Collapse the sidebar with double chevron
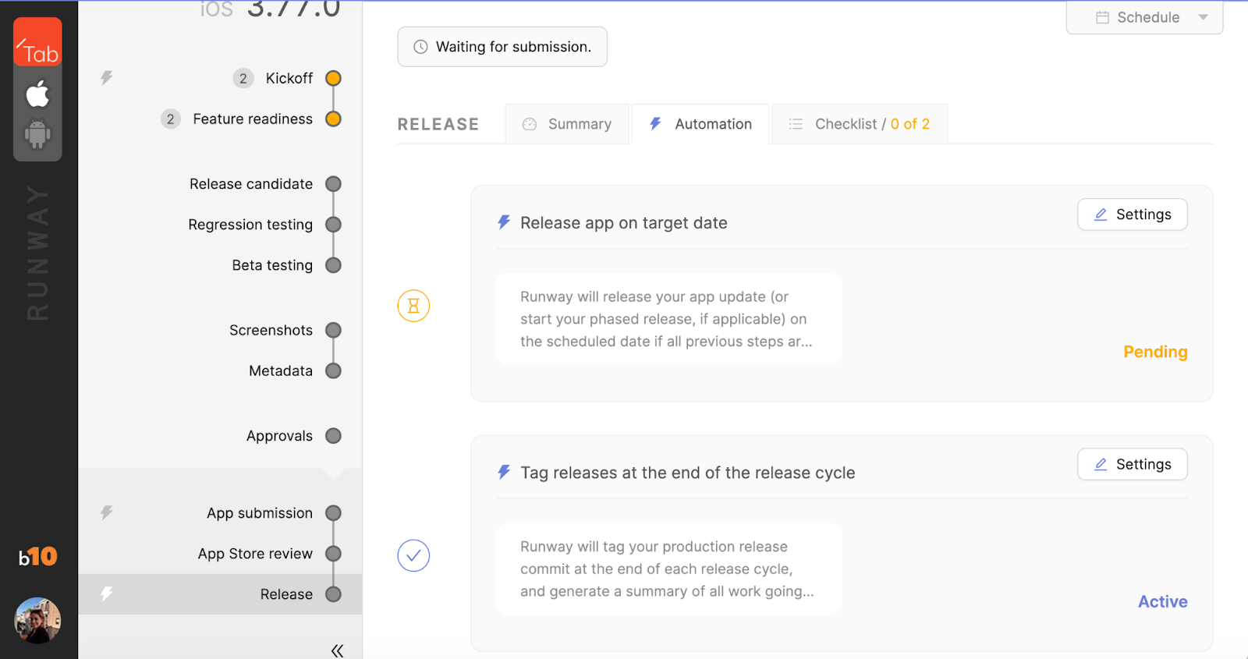The height and width of the screenshot is (659, 1248). (x=337, y=650)
